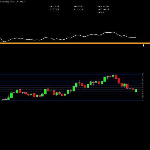Viewport: 150px width, 150px height.
Task: Click the 62 price axis label
Action: pos(142,79)
